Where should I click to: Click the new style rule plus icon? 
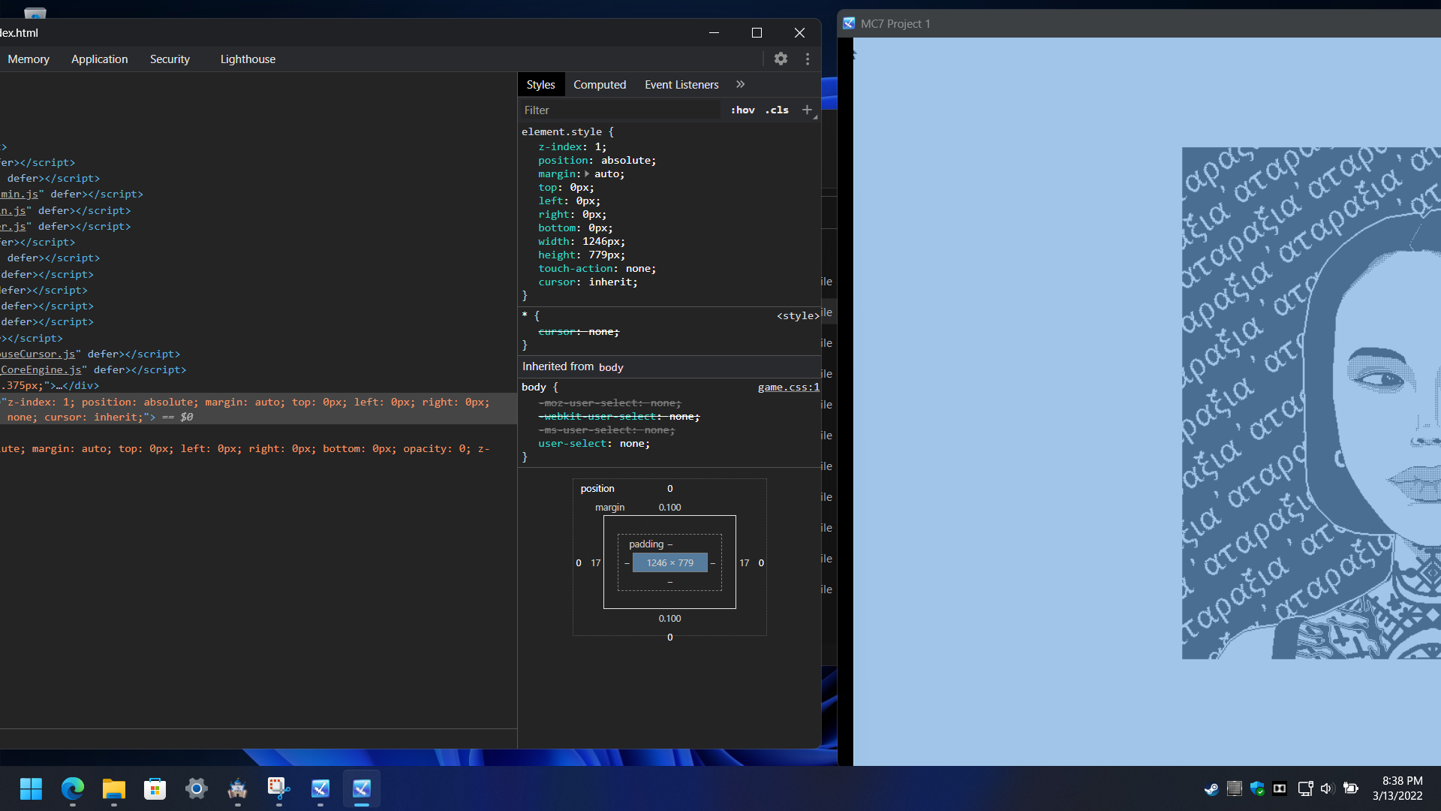807,110
